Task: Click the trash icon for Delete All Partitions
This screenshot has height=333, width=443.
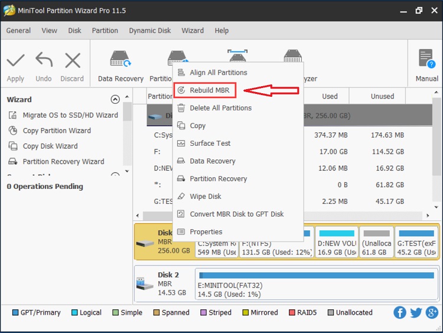Action: (x=181, y=108)
